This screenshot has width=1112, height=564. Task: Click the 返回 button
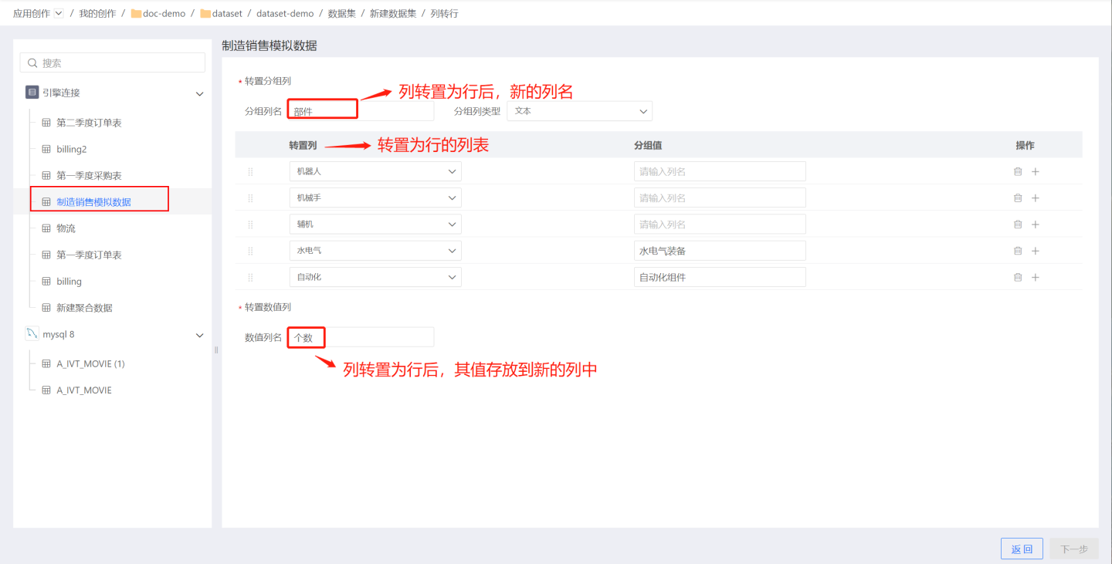1022,549
